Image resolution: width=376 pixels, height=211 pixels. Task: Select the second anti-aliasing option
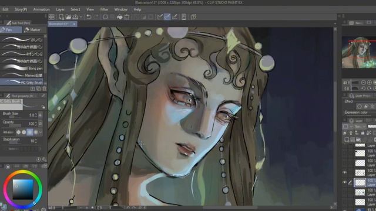[x=24, y=132]
